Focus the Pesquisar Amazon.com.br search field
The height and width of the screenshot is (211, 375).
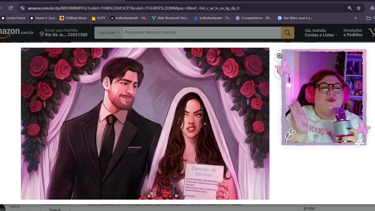click(201, 33)
